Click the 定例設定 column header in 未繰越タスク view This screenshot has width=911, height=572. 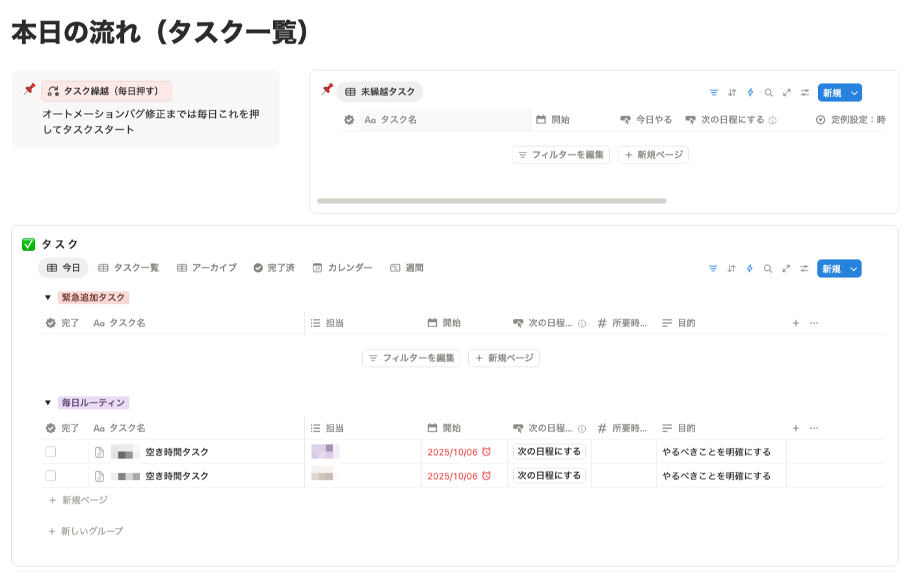point(851,119)
